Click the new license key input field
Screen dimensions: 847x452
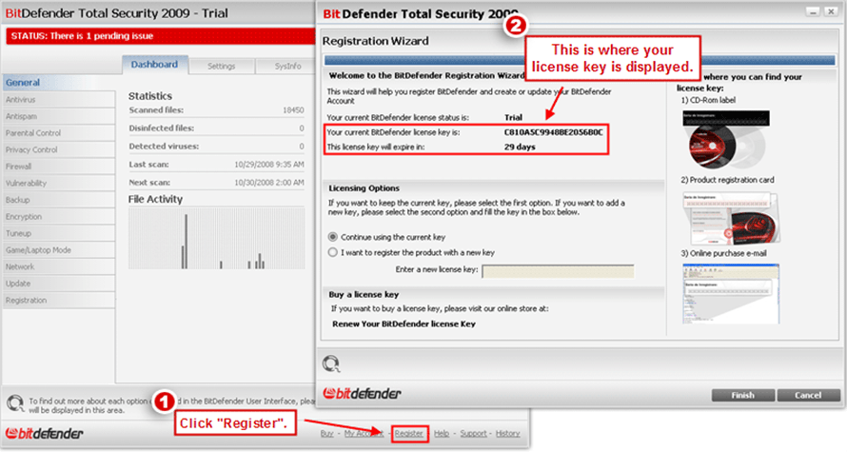coord(558,270)
